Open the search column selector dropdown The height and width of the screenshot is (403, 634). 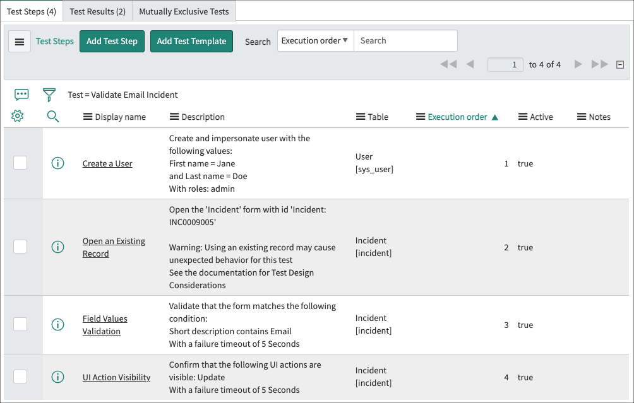tap(315, 40)
